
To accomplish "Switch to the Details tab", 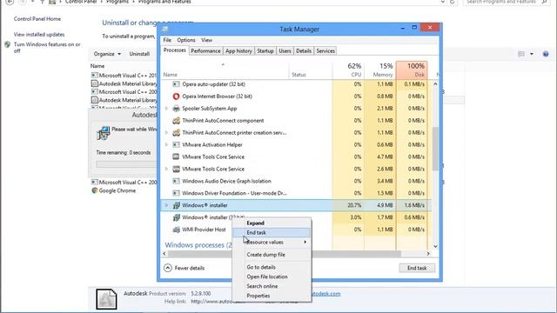I will point(304,51).
